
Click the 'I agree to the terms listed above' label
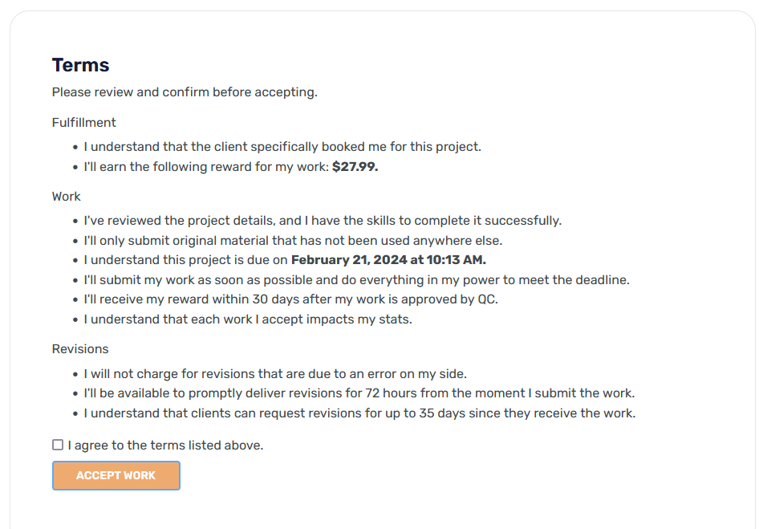(165, 445)
